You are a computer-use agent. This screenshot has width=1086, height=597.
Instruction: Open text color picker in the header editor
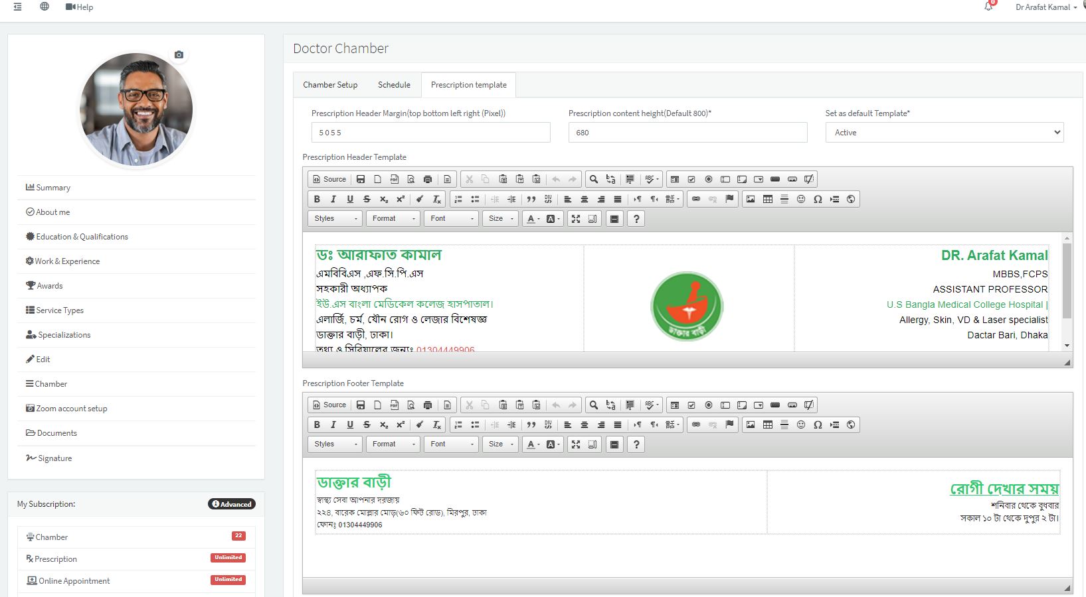click(x=531, y=219)
